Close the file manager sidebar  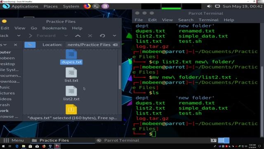[16, 45]
